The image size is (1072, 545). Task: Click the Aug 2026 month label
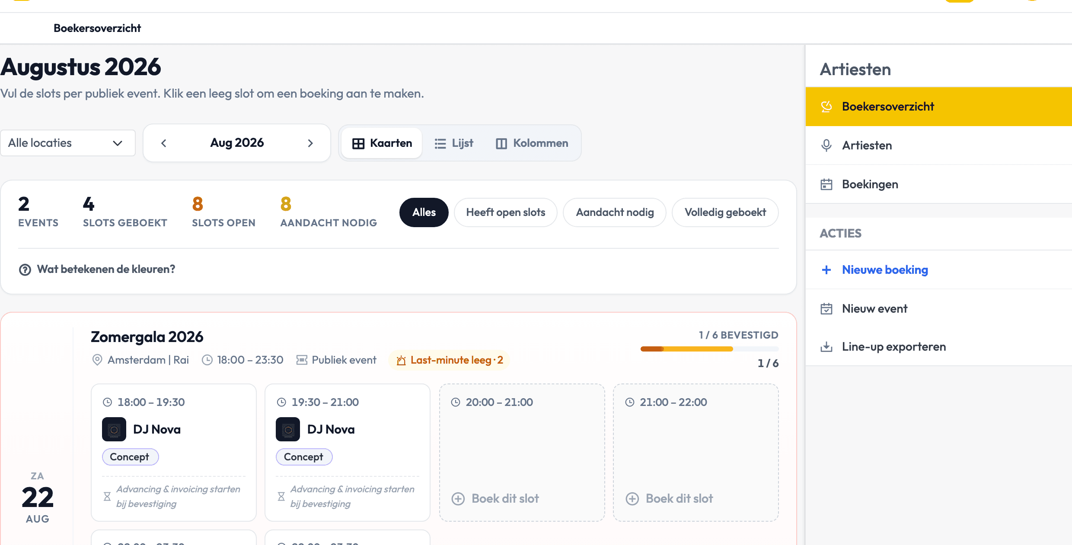237,143
